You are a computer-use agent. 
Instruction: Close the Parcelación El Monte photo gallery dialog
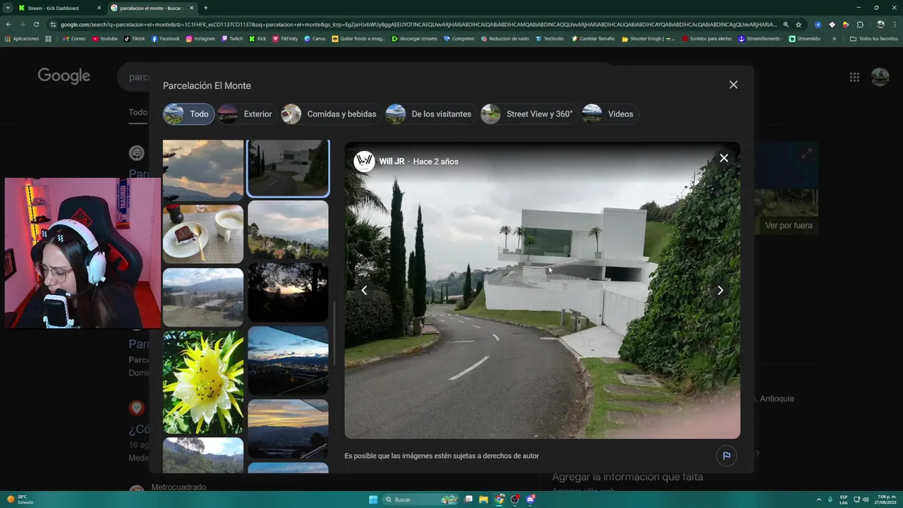point(734,85)
